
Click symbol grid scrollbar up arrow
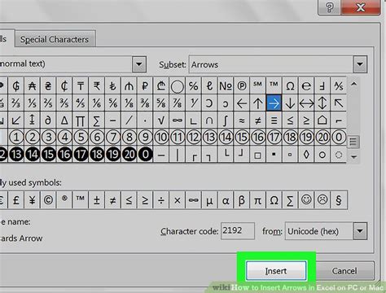[x=353, y=84]
